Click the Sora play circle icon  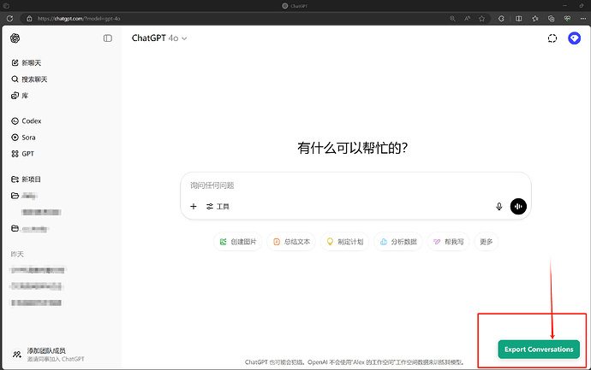[x=15, y=138]
